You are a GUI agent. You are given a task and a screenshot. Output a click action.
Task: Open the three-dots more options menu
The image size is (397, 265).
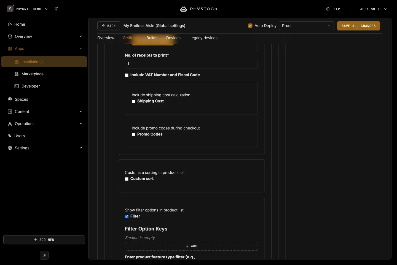[378, 38]
